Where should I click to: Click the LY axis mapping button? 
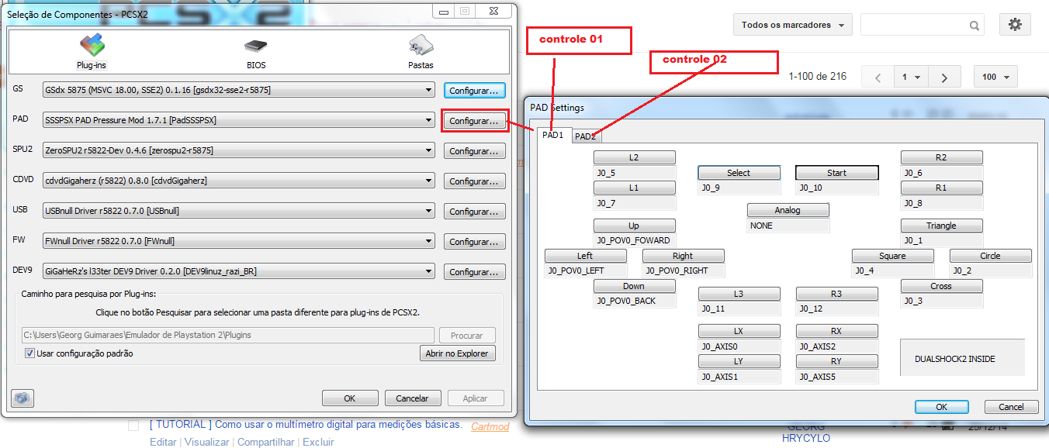coord(739,361)
